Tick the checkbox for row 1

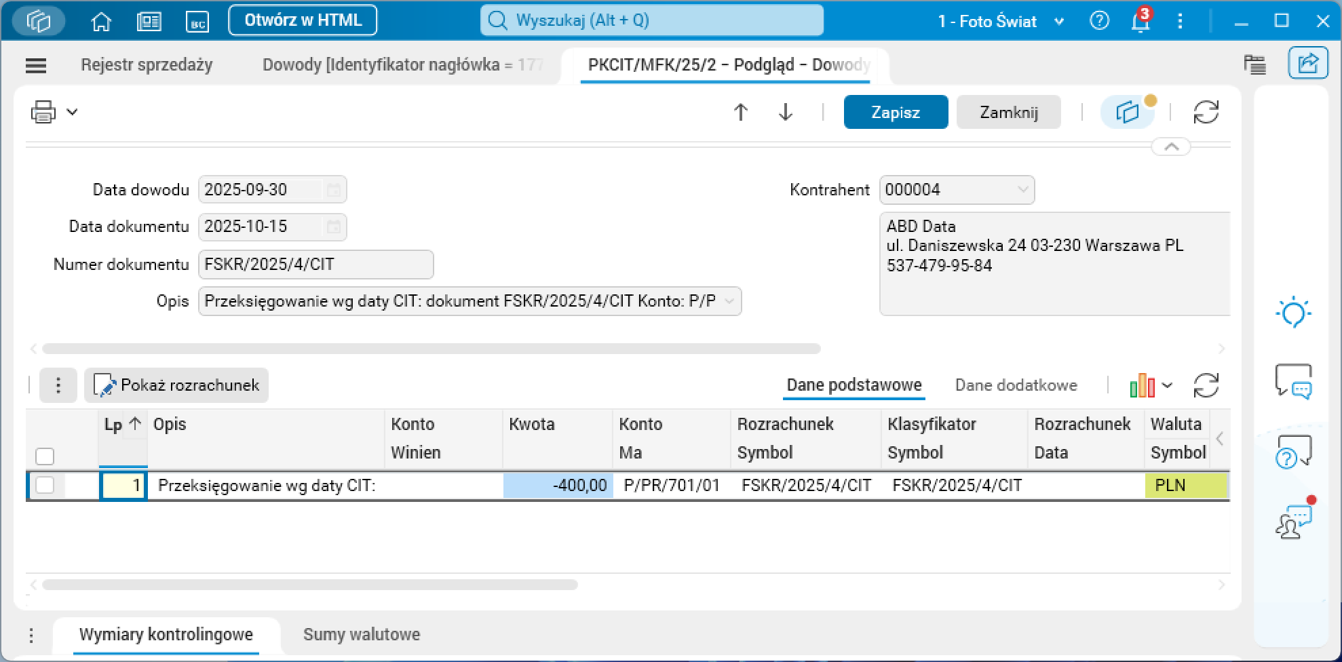(x=45, y=486)
